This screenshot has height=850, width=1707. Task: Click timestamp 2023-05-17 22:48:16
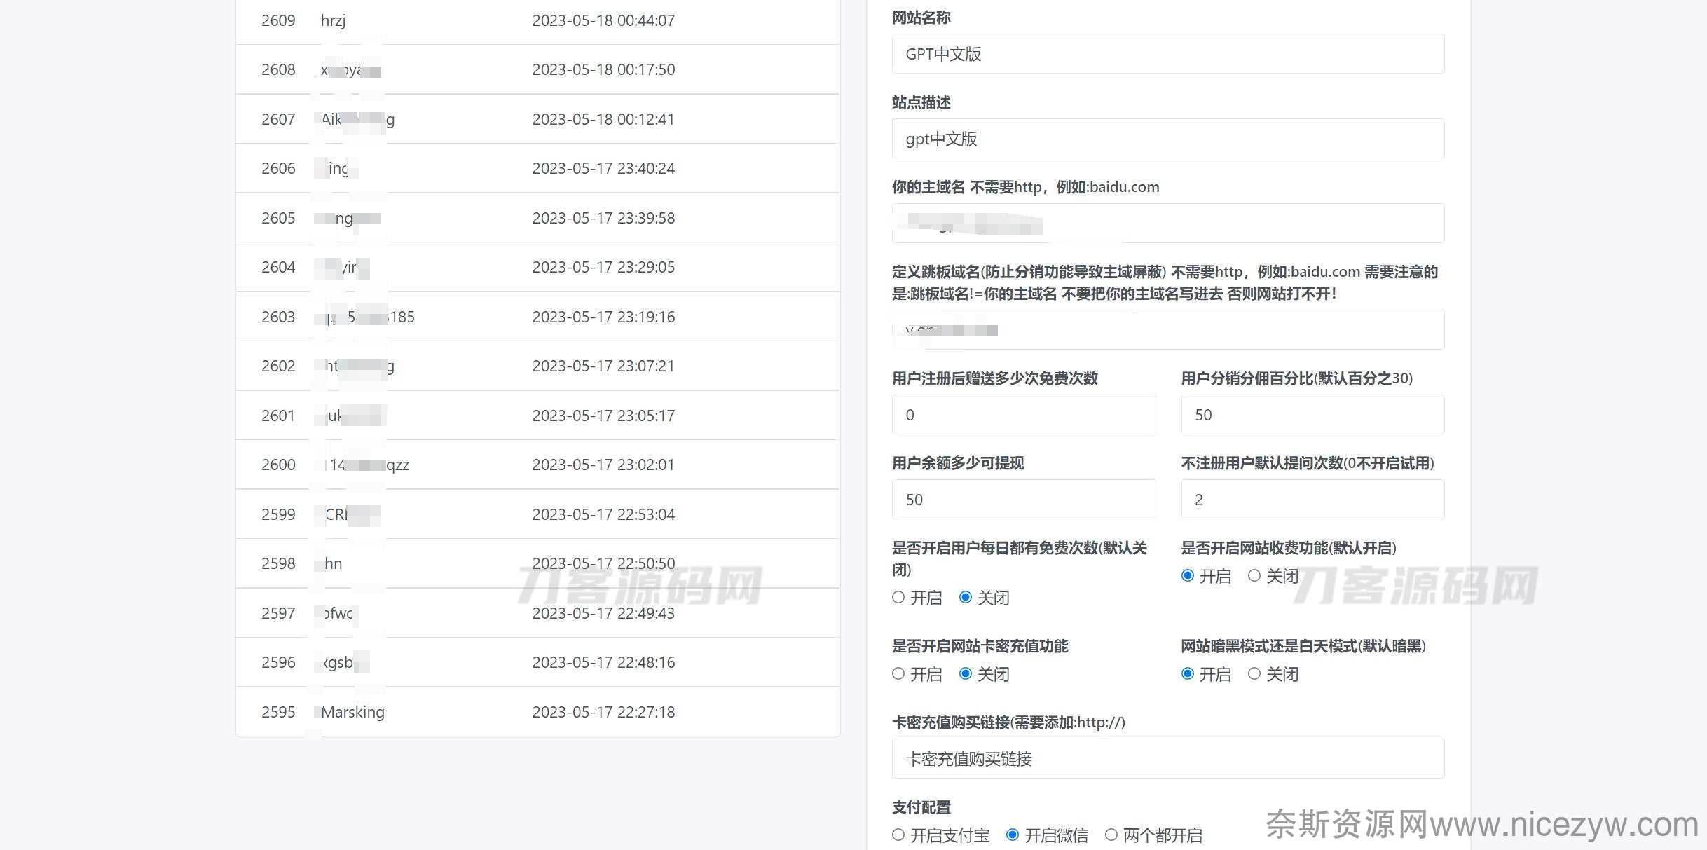point(603,662)
